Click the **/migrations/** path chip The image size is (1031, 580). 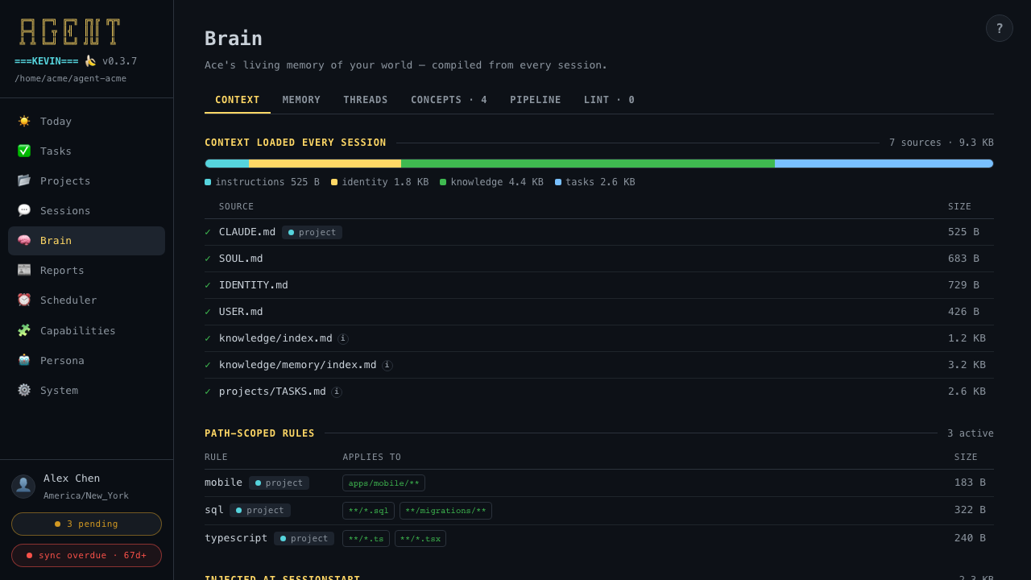445,511
